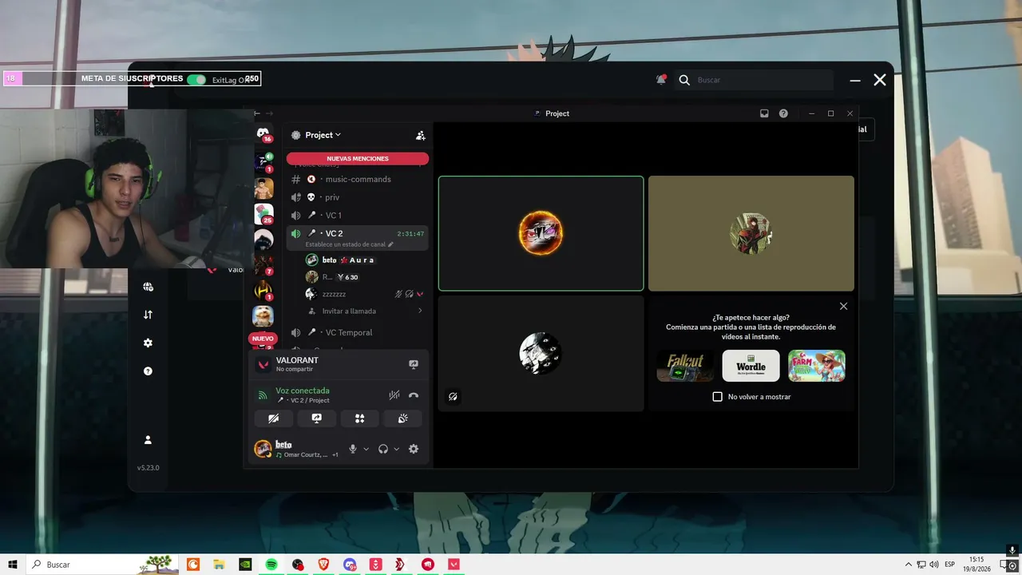Image resolution: width=1022 pixels, height=575 pixels.
Task: Expand microphone input options arrow
Action: click(366, 449)
